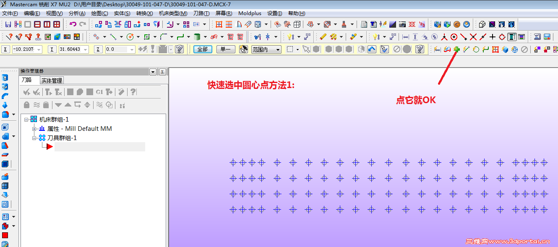The image size is (558, 247).
Task: Click the red toolpath arrow marker in tree
Action: [50, 146]
